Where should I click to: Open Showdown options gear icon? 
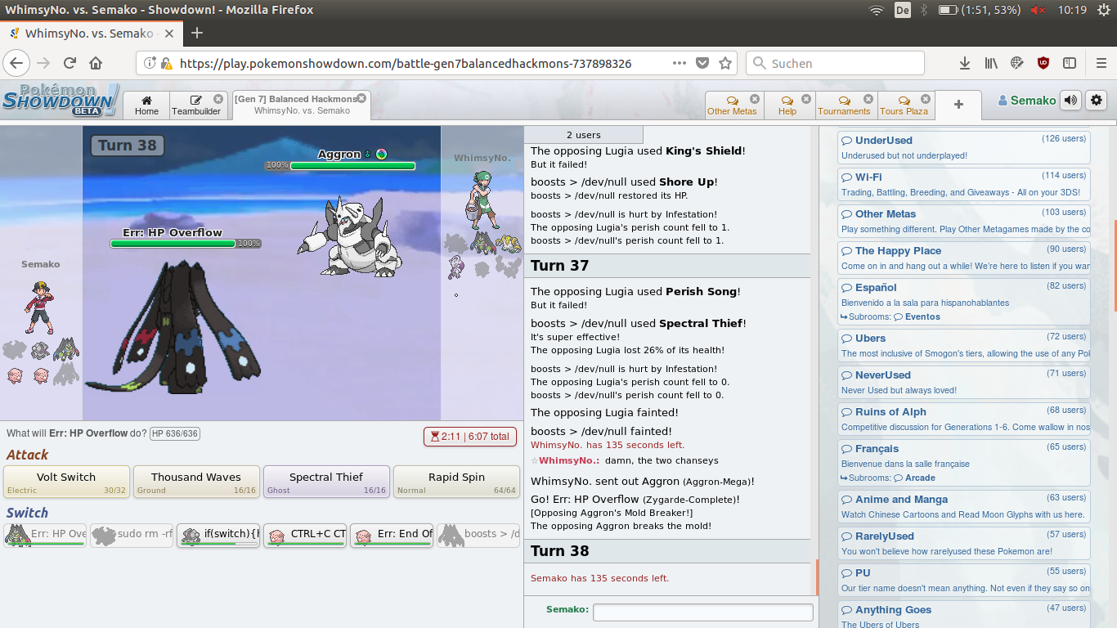coord(1097,101)
